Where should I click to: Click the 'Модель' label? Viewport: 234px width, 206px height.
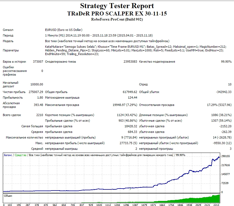8,41
